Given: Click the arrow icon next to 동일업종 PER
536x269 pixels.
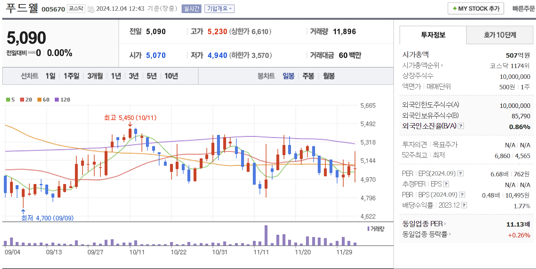Looking at the screenshot, I should 446,224.
